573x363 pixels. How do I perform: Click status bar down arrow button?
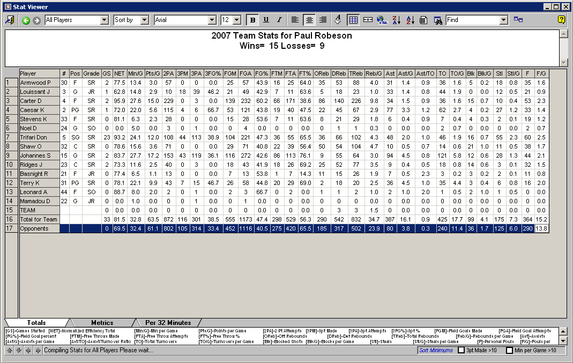point(19,350)
